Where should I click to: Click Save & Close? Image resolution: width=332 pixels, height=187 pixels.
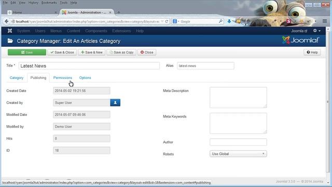(62, 52)
